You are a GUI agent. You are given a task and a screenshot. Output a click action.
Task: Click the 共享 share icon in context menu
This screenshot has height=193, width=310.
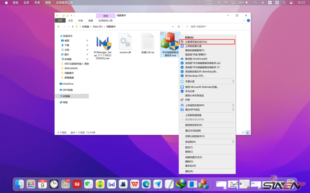[x=182, y=100]
